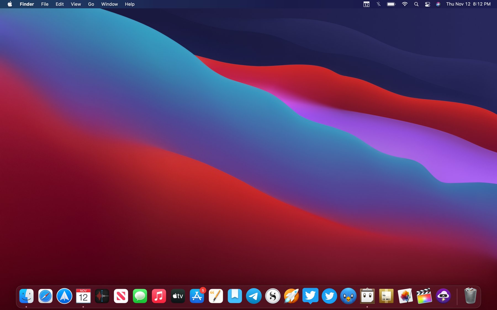Open the Apple menu
The height and width of the screenshot is (310, 497).
[10, 4]
